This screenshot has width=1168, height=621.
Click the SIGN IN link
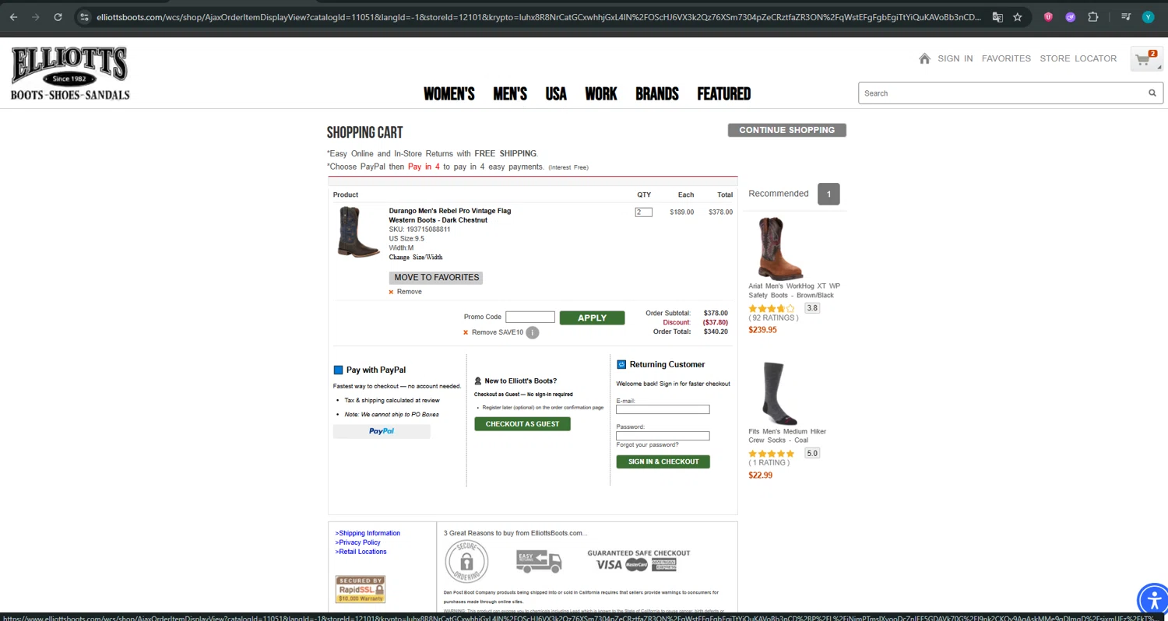(955, 58)
